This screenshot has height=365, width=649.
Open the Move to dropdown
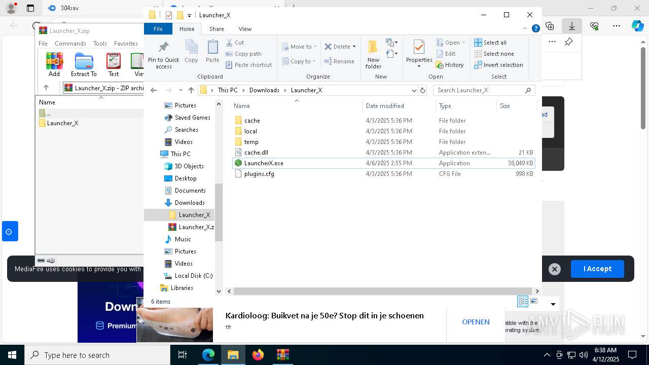pyautogui.click(x=299, y=47)
